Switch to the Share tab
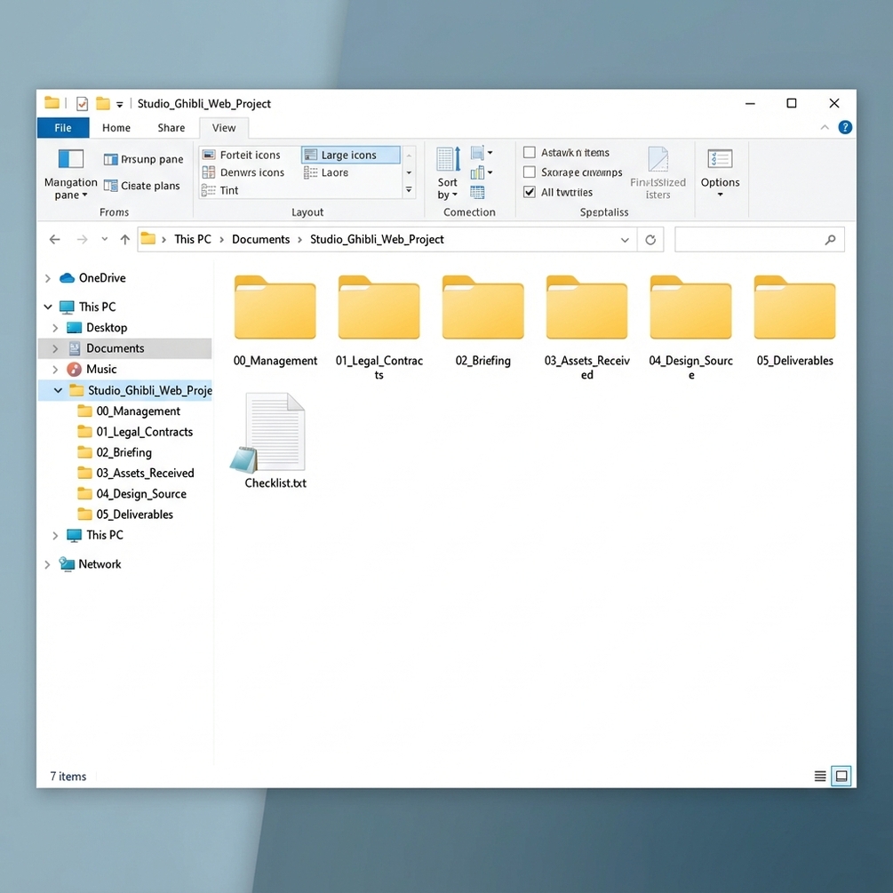893x893 pixels. click(171, 128)
